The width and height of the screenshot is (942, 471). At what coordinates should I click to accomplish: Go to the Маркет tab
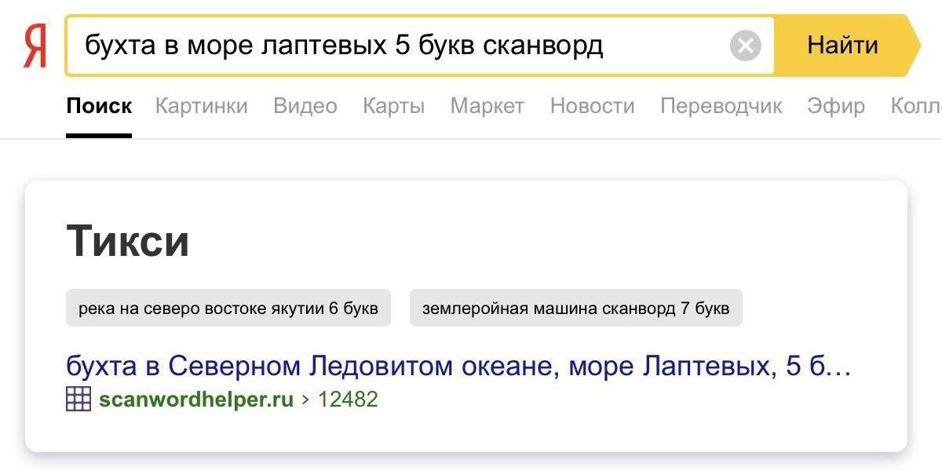487,106
